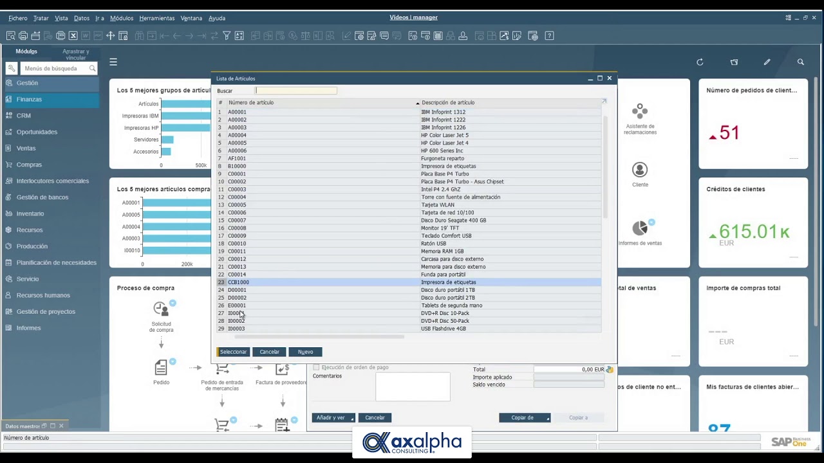Click the magnifier in search menus box
824x463 pixels.
click(x=92, y=68)
